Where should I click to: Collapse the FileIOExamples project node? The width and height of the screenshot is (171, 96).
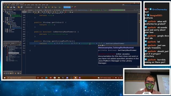(x=4, y=11)
